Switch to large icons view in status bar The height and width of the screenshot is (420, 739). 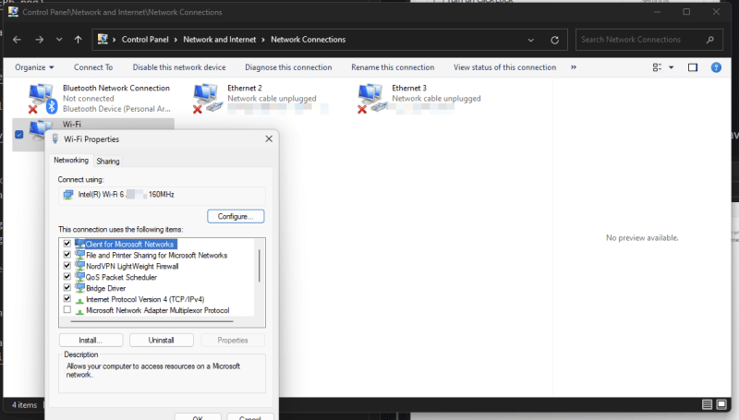pos(721,404)
